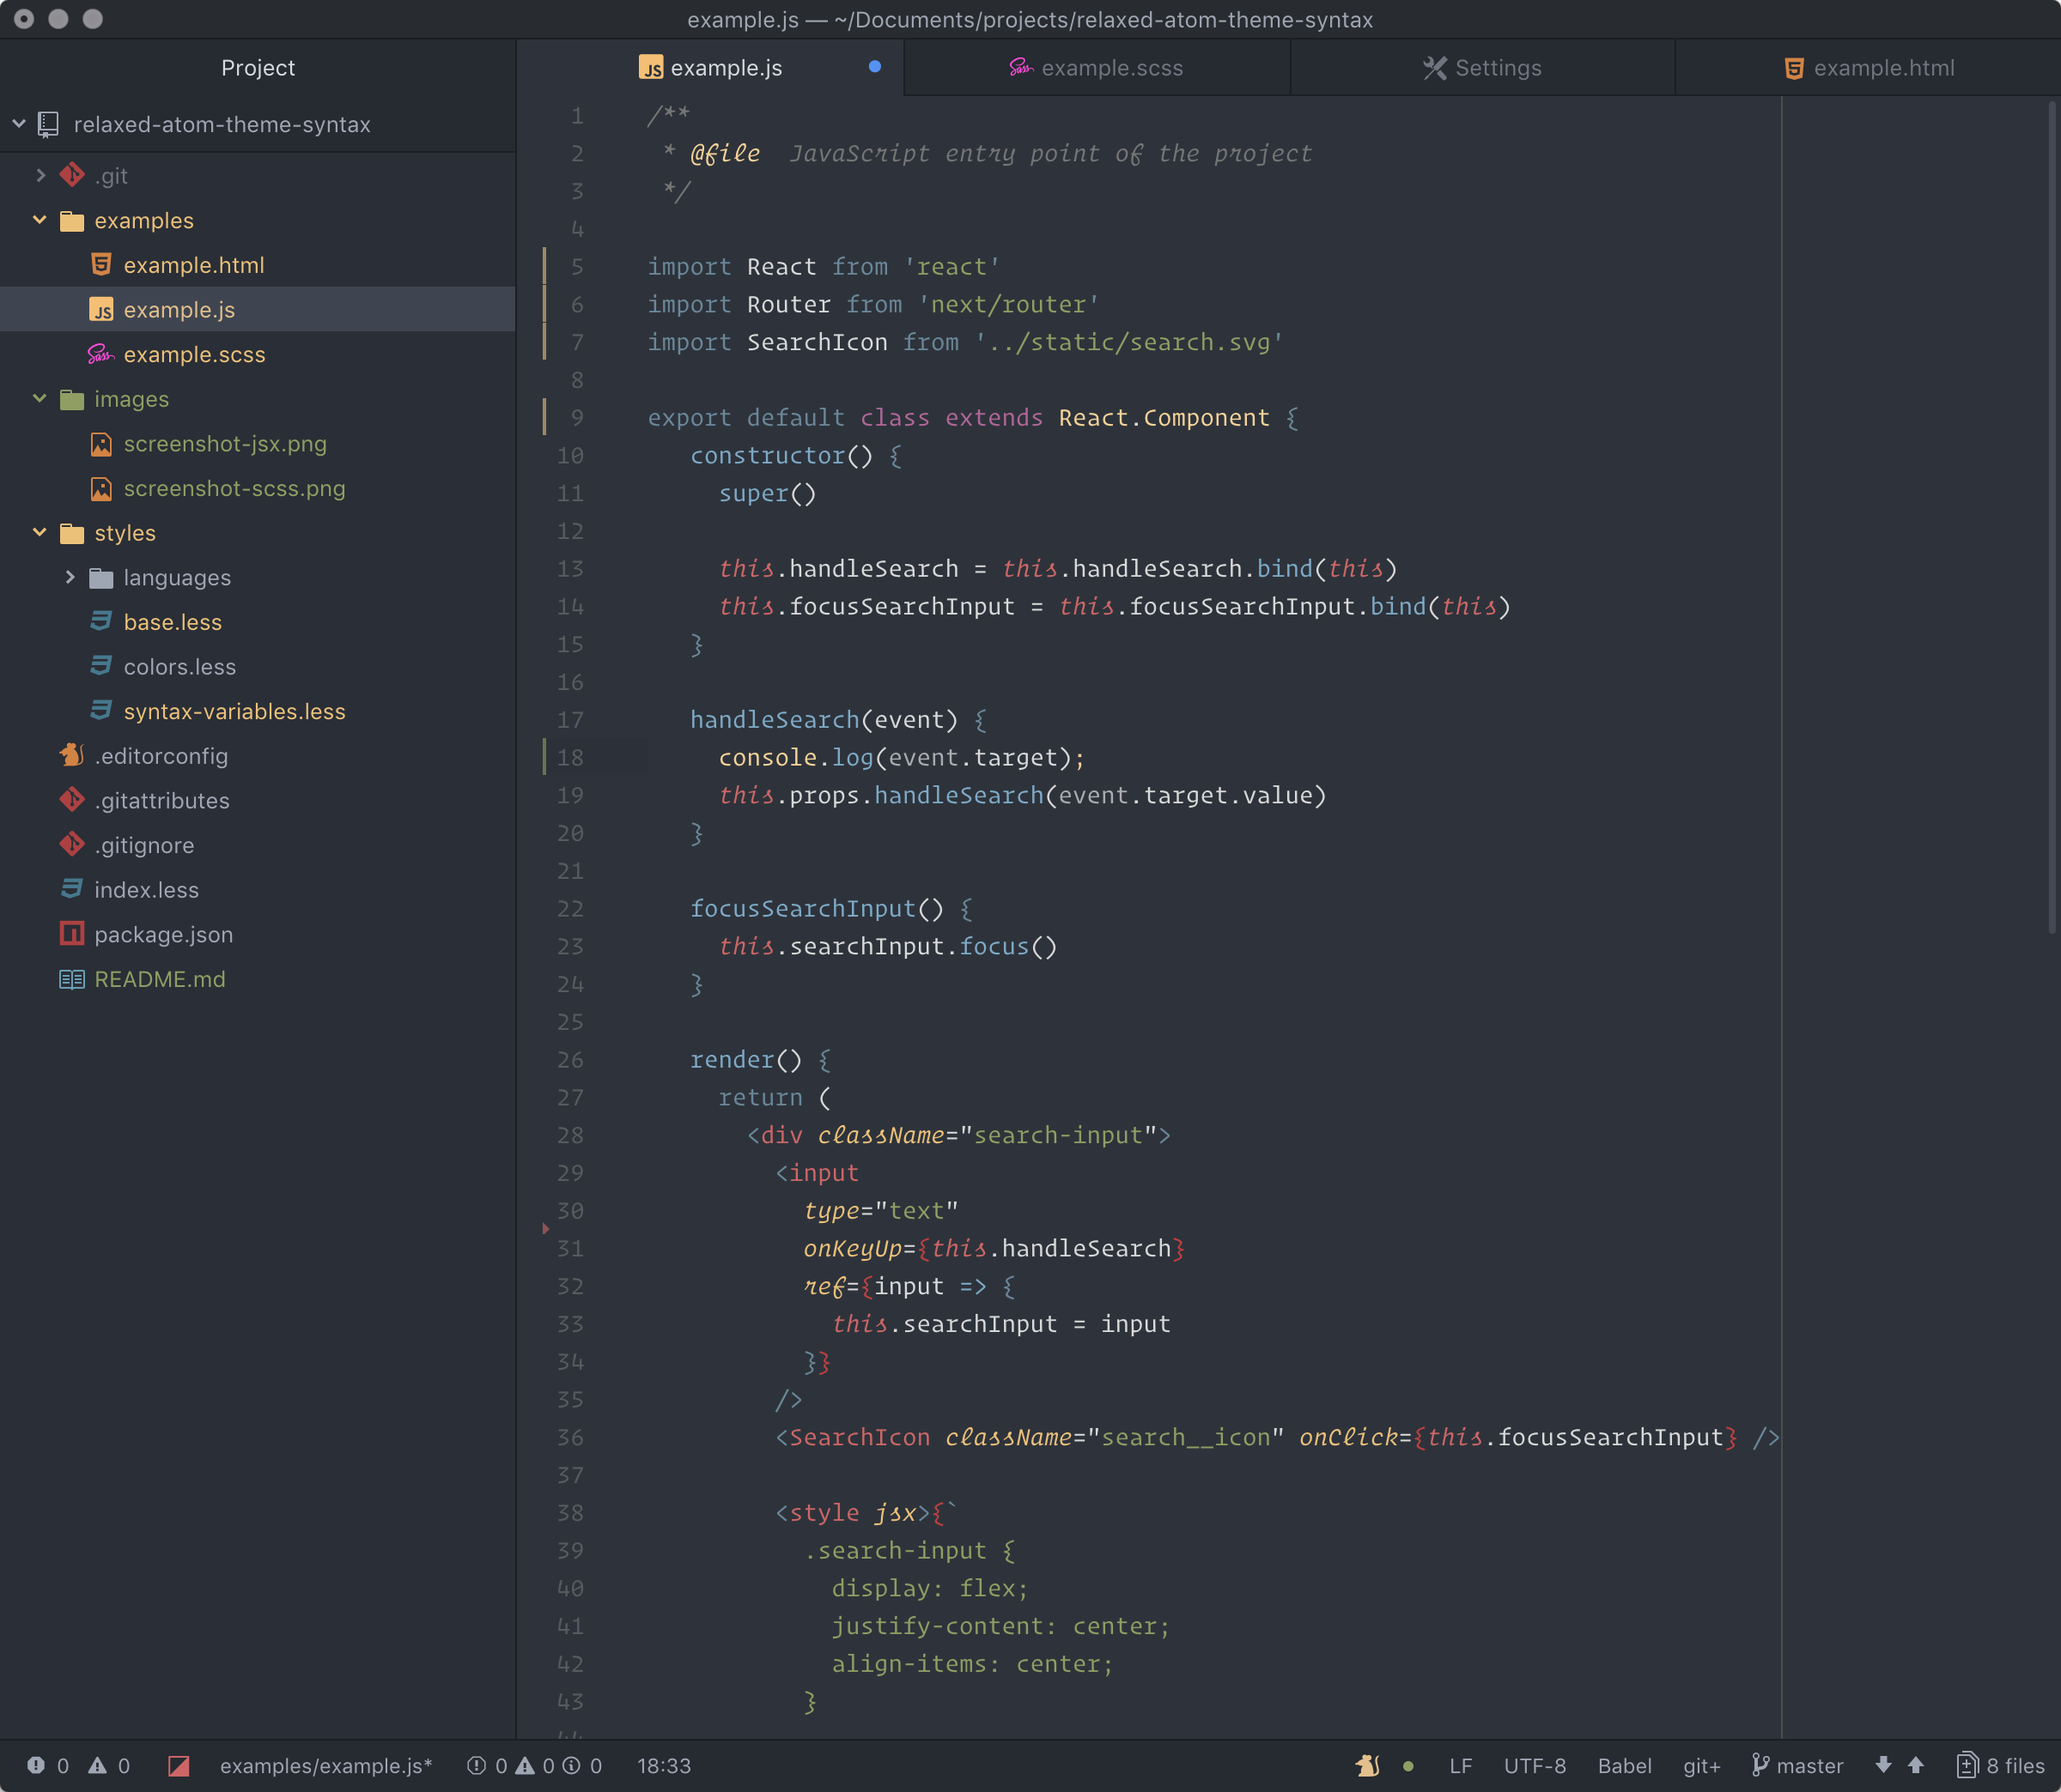Open the master branch selector
Screen dimensions: 2061x1792
[x=1798, y=1766]
